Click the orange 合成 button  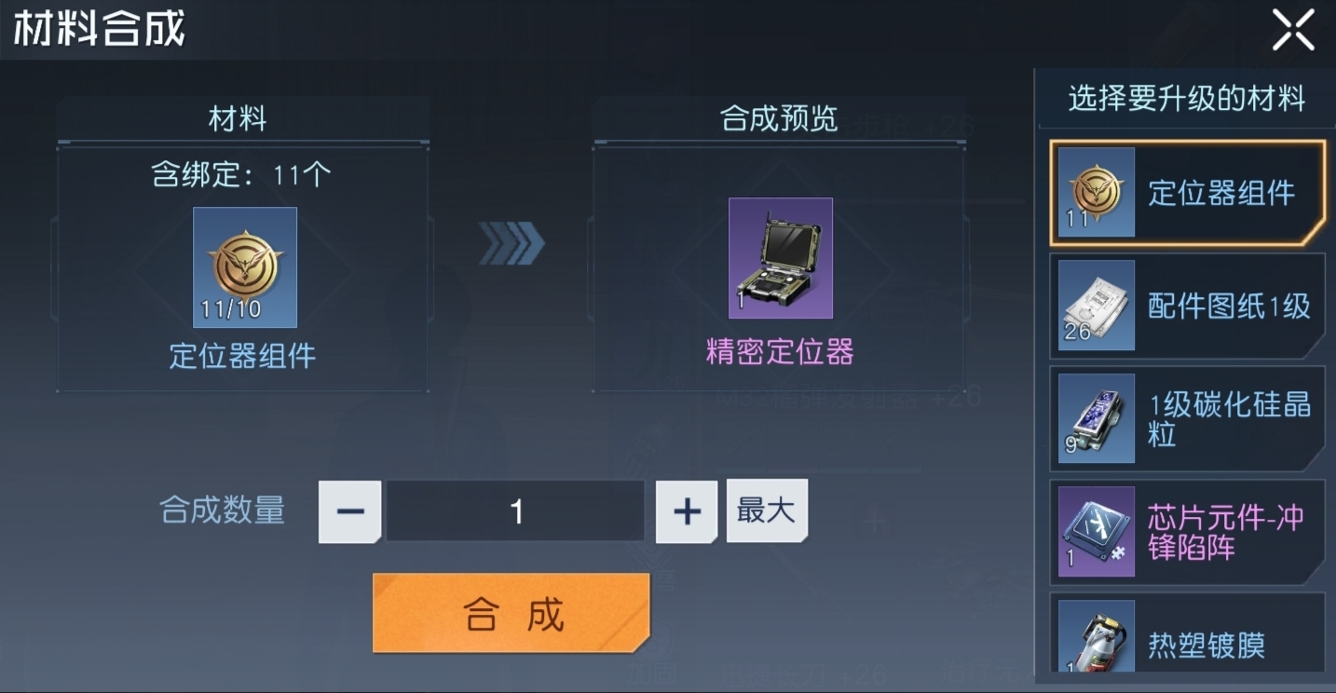pyautogui.click(x=511, y=613)
